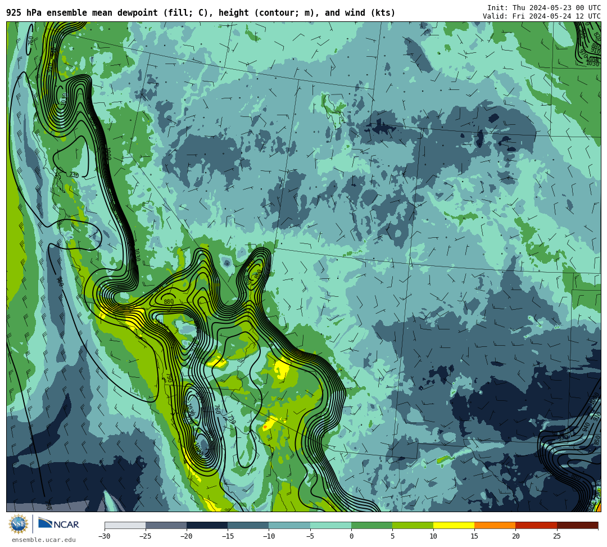Choose the 10 to 15 yellow swatch
Image resolution: width=607 pixels, height=547 pixels.
(x=454, y=525)
